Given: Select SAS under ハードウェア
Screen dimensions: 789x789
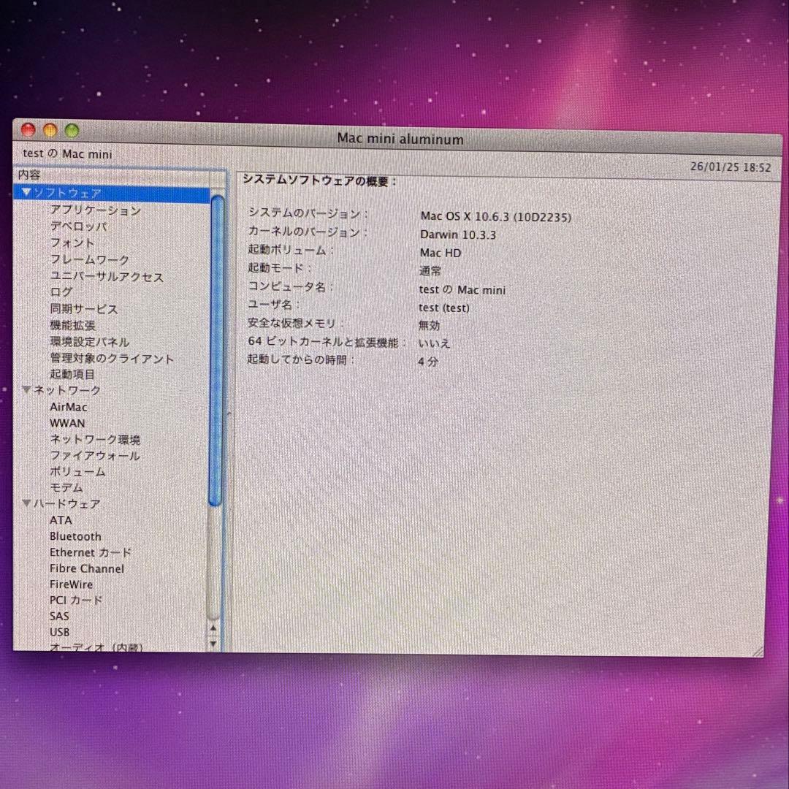Looking at the screenshot, I should coord(59,616).
